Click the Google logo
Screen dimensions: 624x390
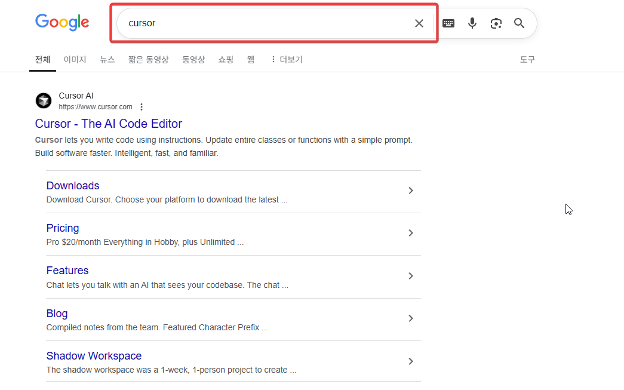(x=62, y=22)
